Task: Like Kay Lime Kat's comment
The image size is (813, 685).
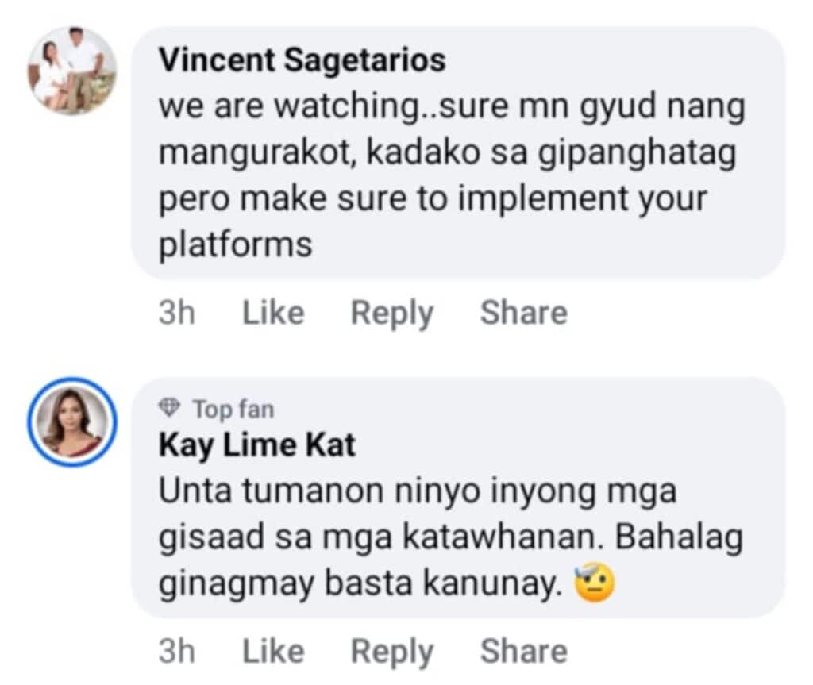Action: point(272,652)
